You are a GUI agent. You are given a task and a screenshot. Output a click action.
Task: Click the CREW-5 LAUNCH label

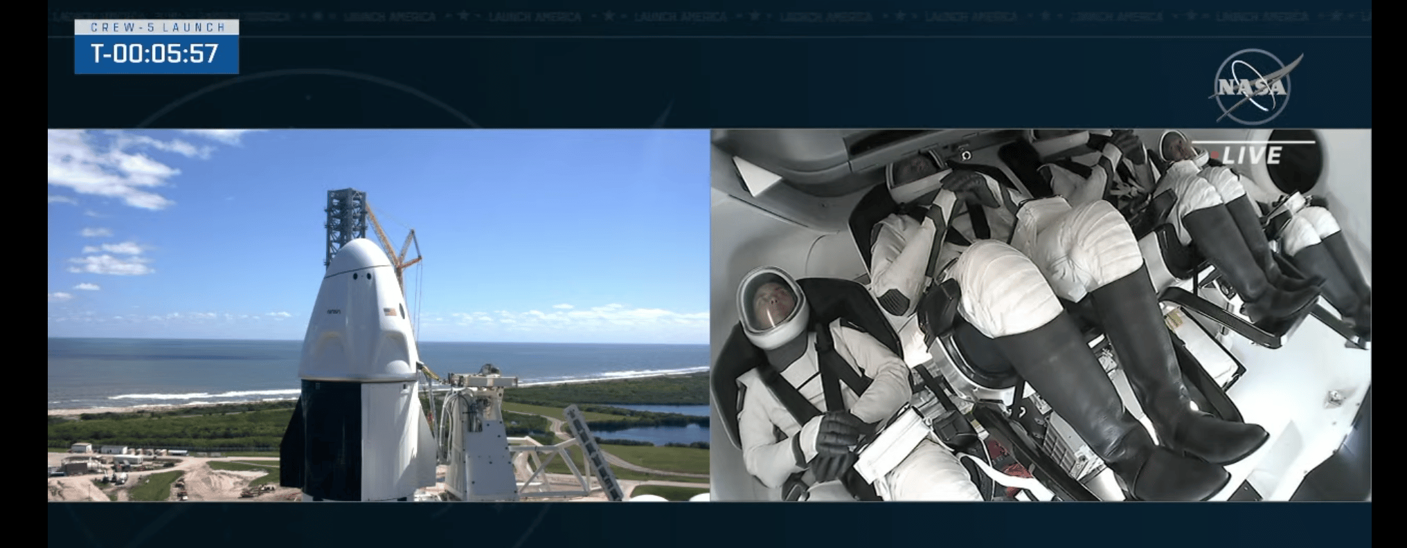pos(157,27)
